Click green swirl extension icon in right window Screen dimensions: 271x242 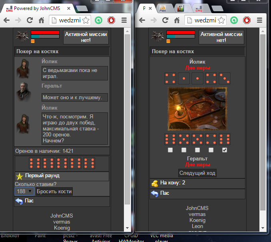[x=234, y=20]
